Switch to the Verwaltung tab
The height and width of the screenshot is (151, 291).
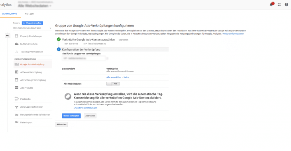pos(9,14)
